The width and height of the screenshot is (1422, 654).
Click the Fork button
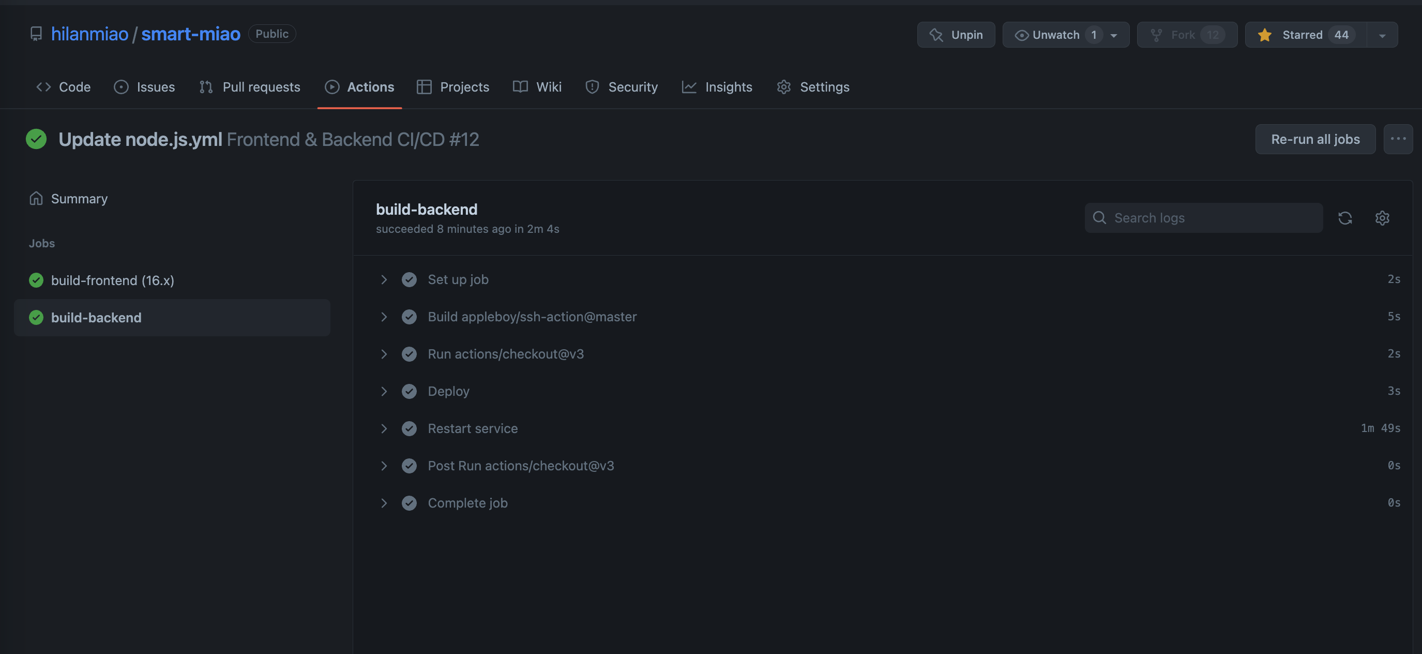pyautogui.click(x=1187, y=35)
